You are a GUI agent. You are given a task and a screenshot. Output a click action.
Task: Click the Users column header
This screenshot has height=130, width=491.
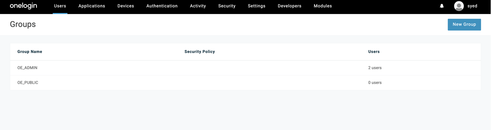tap(374, 52)
